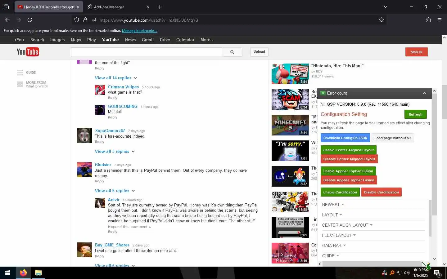Click into the YouTube search field
The image size is (447, 279).
[x=146, y=52]
